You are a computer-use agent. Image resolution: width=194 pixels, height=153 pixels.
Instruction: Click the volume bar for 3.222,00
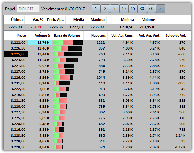click(68, 43)
